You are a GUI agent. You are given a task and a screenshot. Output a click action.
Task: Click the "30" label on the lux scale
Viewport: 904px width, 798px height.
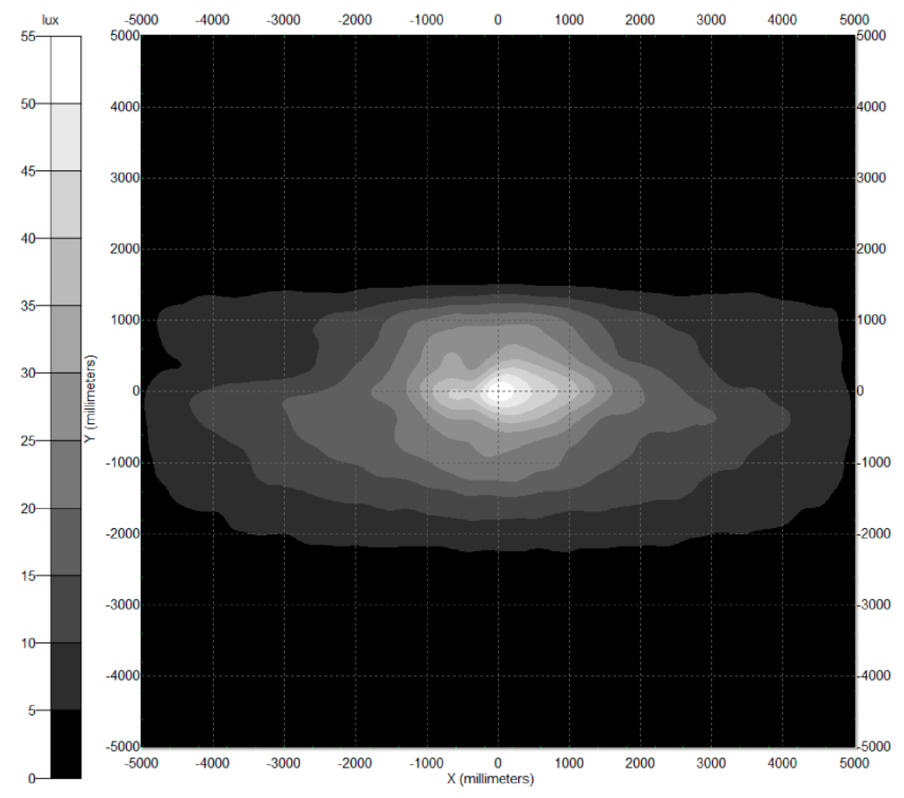(28, 373)
